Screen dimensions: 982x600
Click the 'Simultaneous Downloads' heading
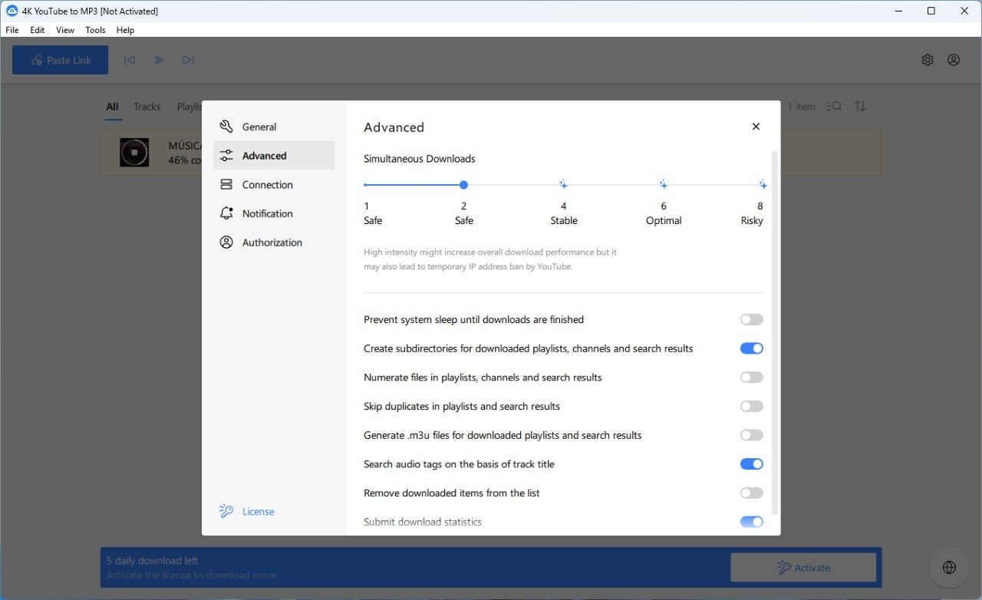tap(420, 159)
